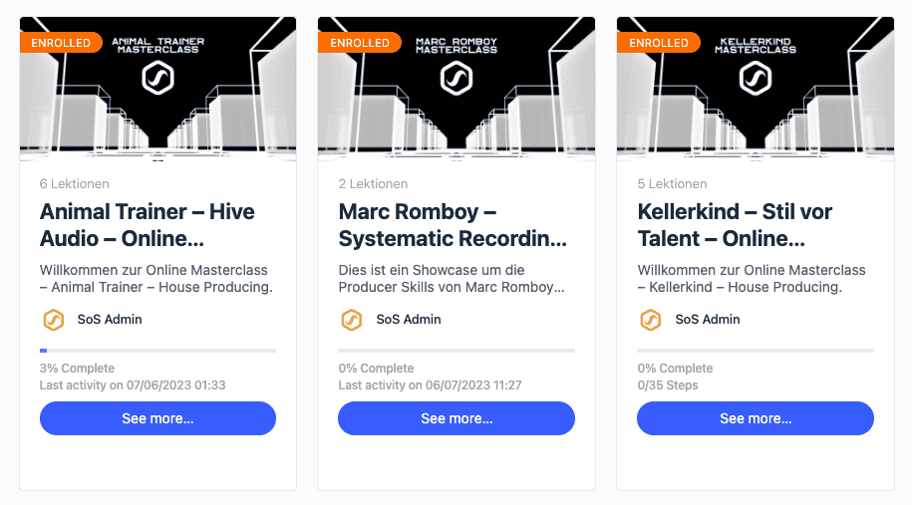Click SoS Admin avatar icon on Kellerkind card

click(650, 320)
